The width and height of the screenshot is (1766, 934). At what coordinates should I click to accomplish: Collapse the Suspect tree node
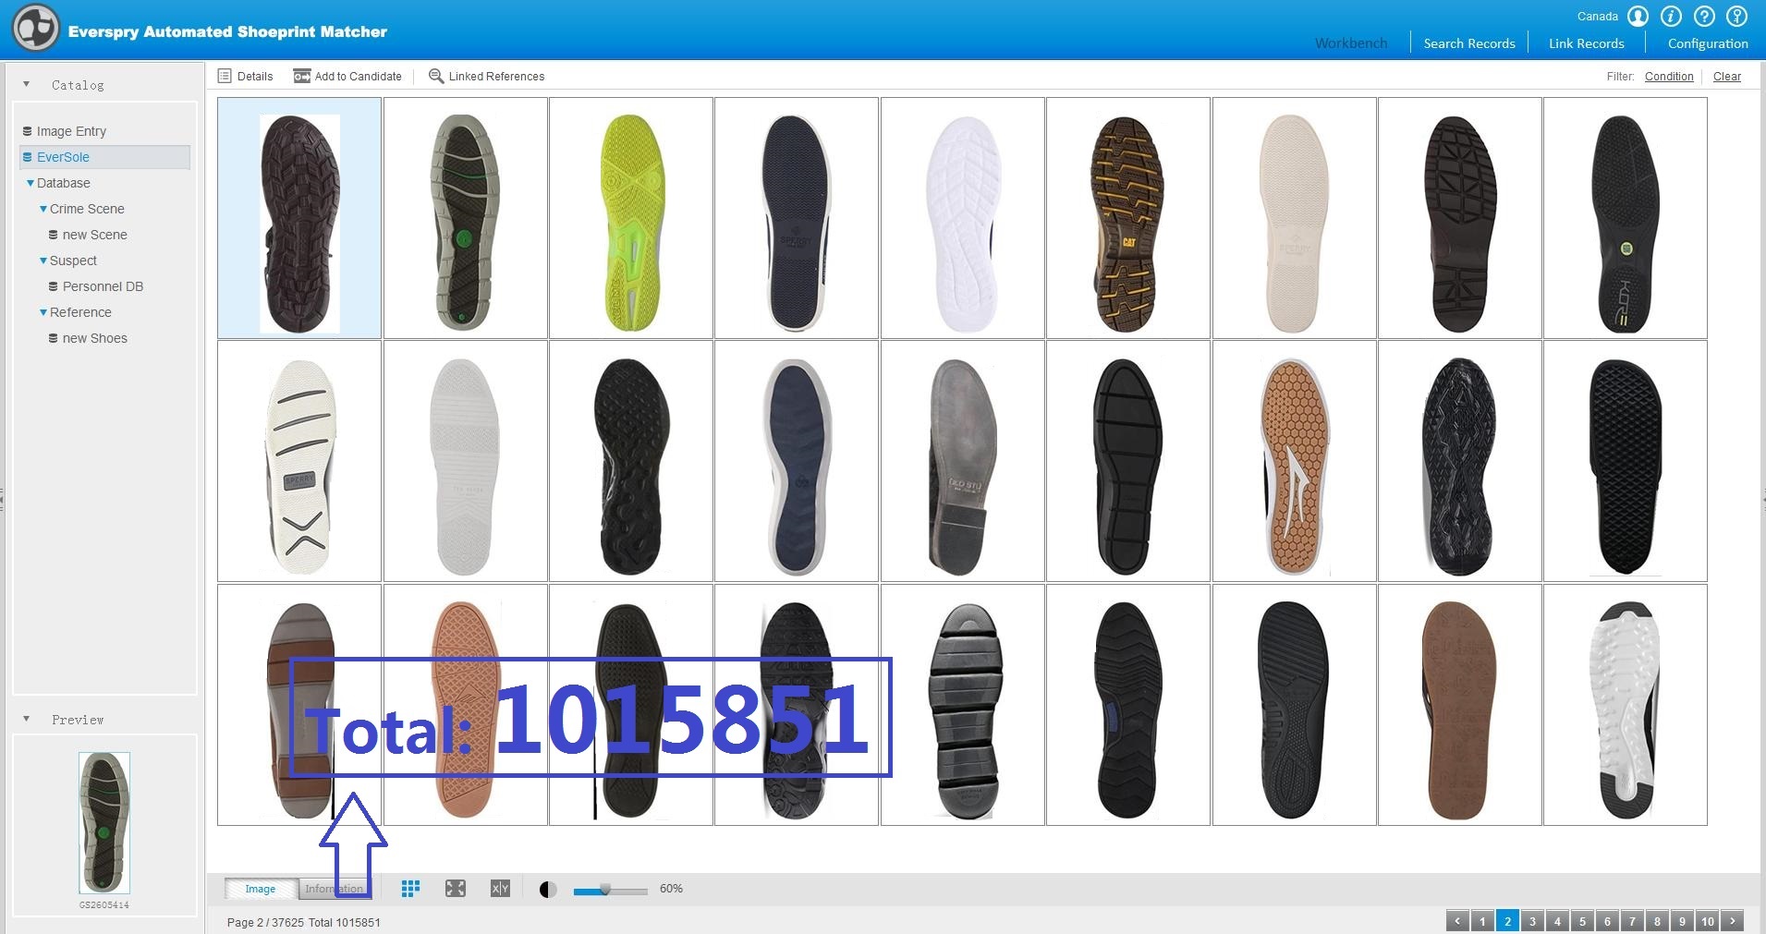tap(43, 261)
